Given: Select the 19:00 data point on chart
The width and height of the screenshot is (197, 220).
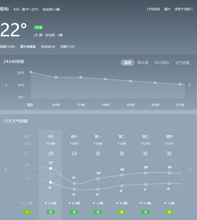Looking at the screenshot, I should [130, 81].
